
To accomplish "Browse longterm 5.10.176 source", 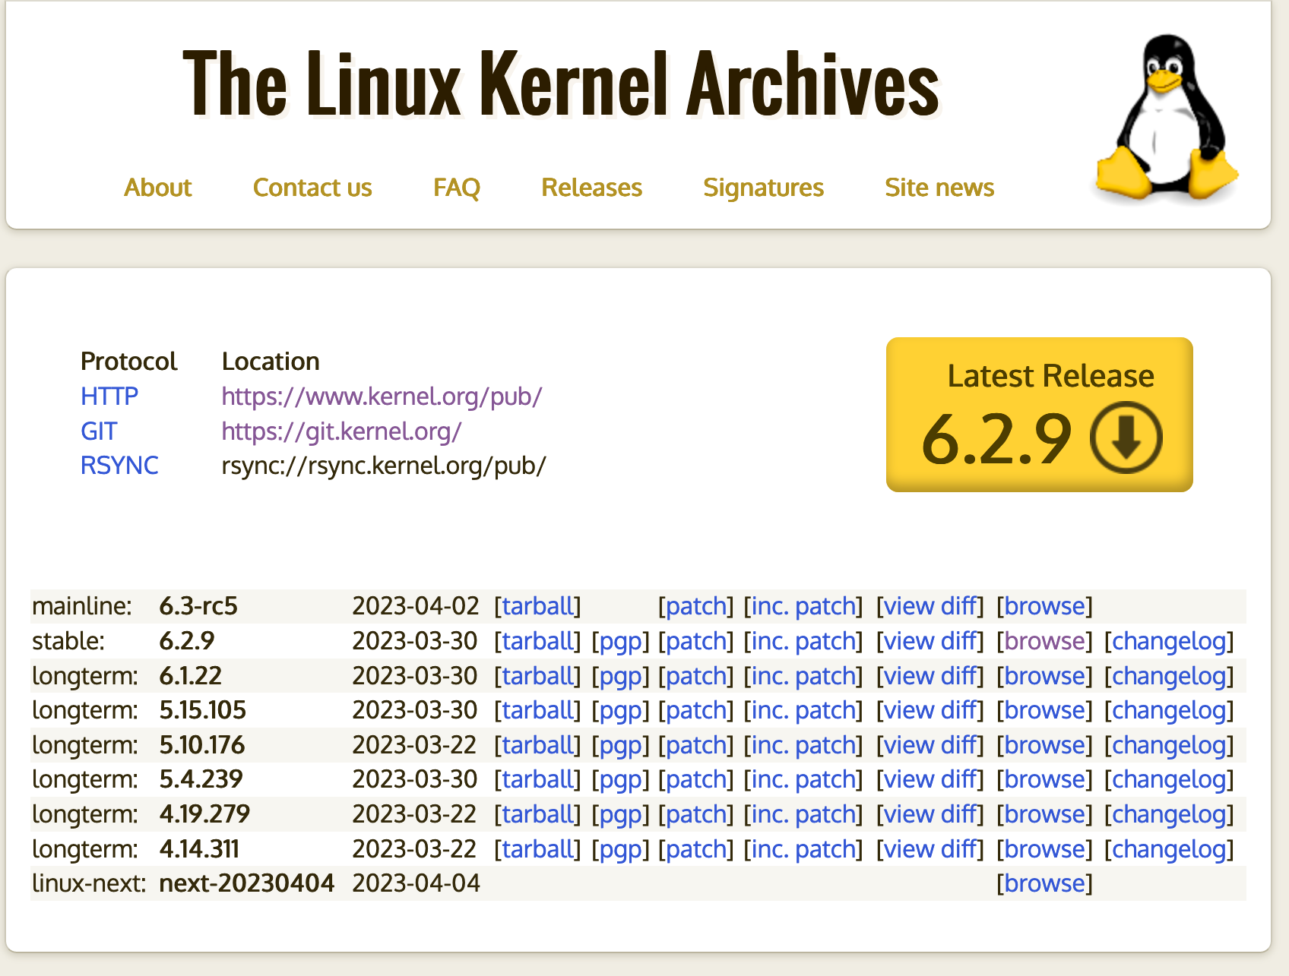I will (x=1045, y=745).
